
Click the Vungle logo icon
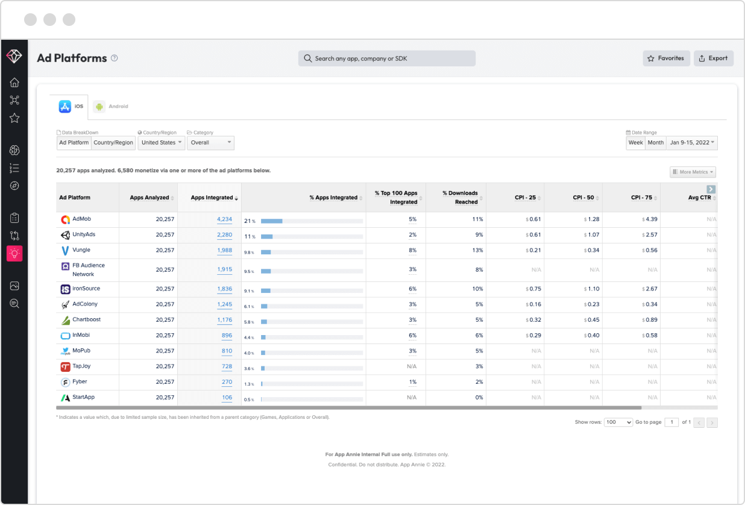pos(65,250)
